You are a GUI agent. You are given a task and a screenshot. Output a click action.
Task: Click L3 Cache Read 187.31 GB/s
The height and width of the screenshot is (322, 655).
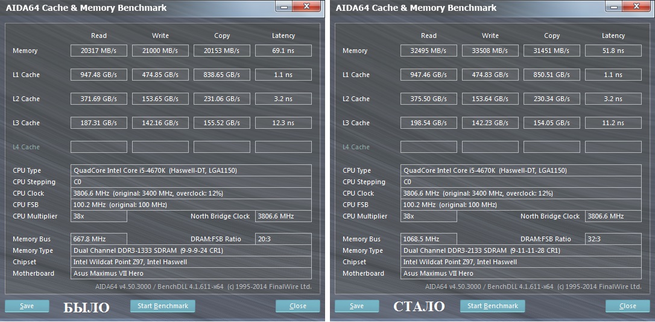[x=98, y=123]
